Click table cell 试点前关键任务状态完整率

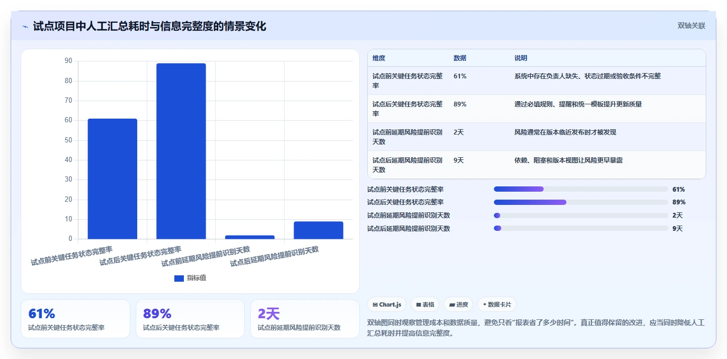[407, 81]
